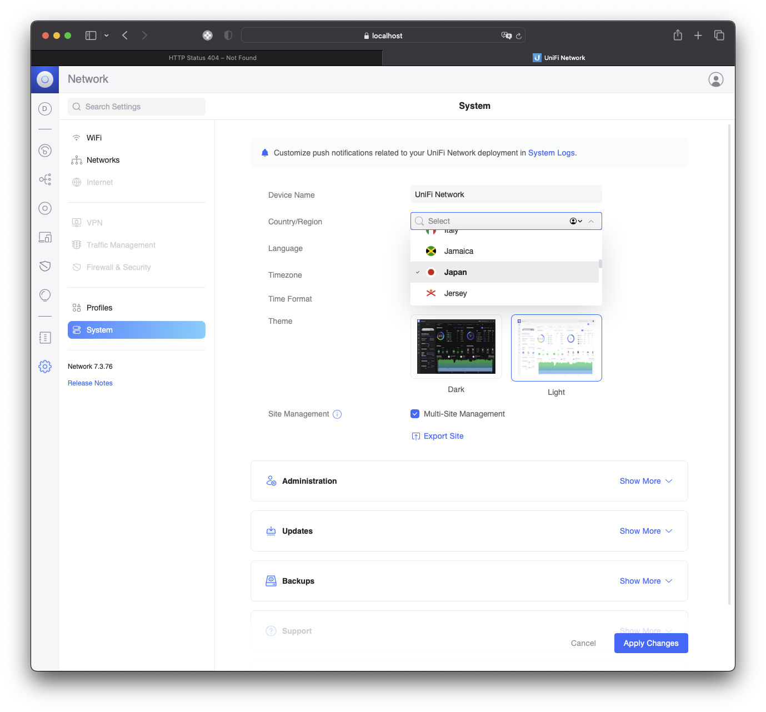This screenshot has height=712, width=766.
Task: Click the Device Name input field
Action: pos(506,194)
